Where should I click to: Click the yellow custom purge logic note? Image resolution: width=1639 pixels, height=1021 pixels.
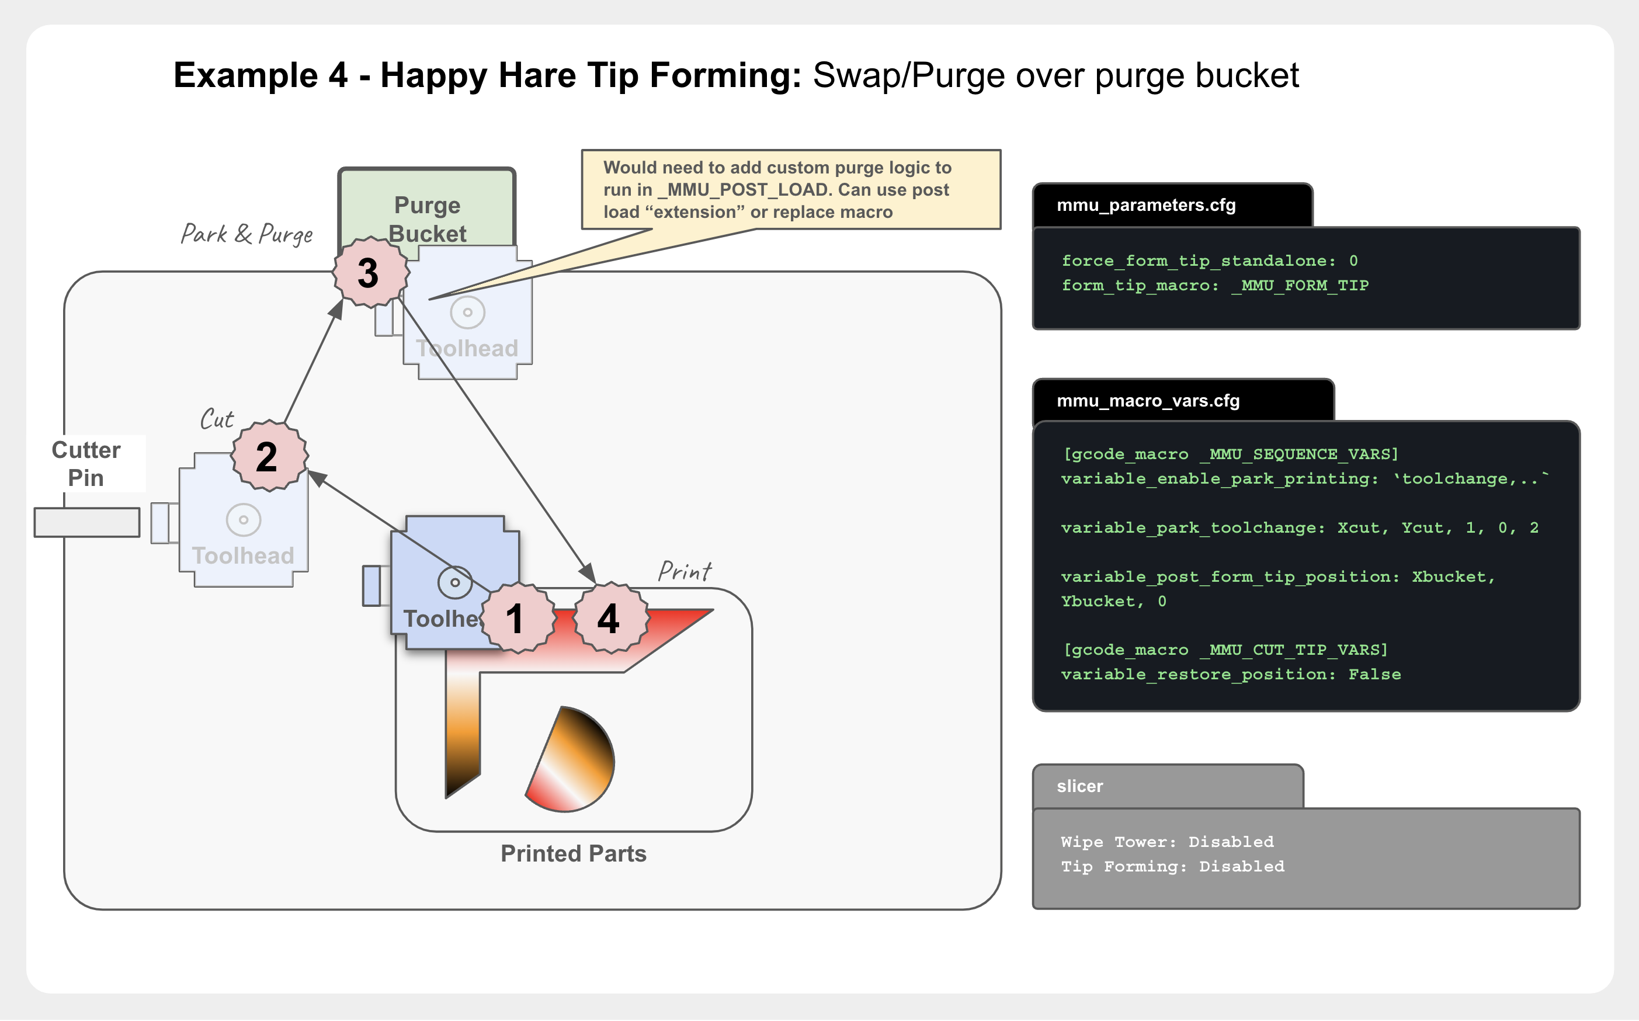point(791,190)
